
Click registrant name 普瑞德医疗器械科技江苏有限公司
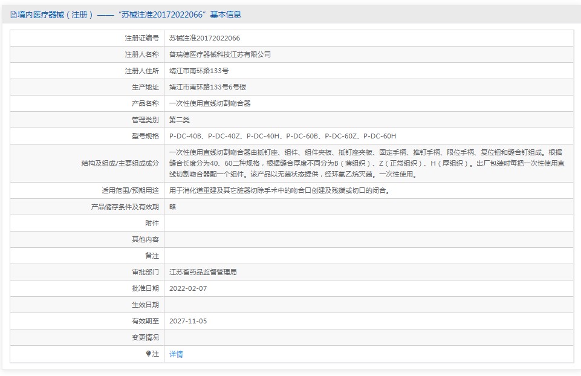(x=220, y=54)
